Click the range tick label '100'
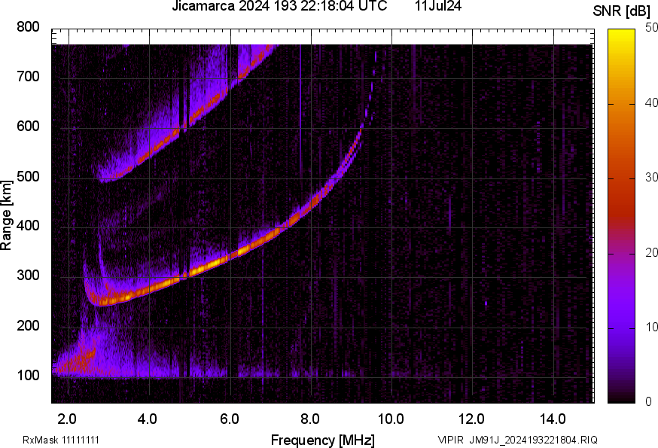 click(x=28, y=375)
